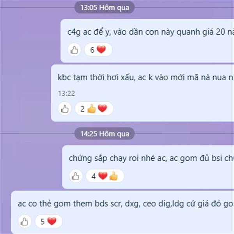Click the 13:22 timestamp under the kbc message
Screen dimensions: 234x234
(66, 94)
